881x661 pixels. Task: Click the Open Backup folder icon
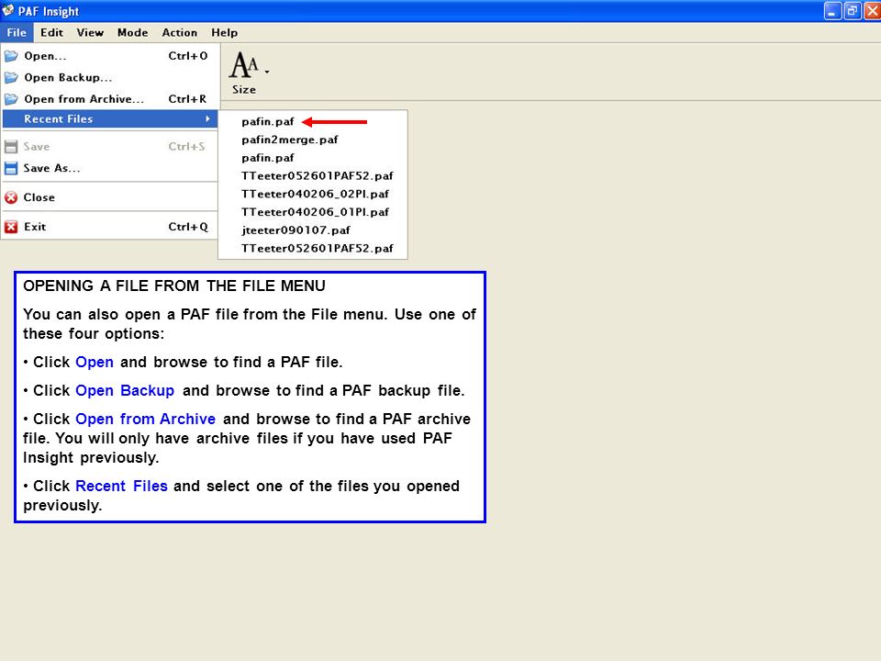[11, 77]
